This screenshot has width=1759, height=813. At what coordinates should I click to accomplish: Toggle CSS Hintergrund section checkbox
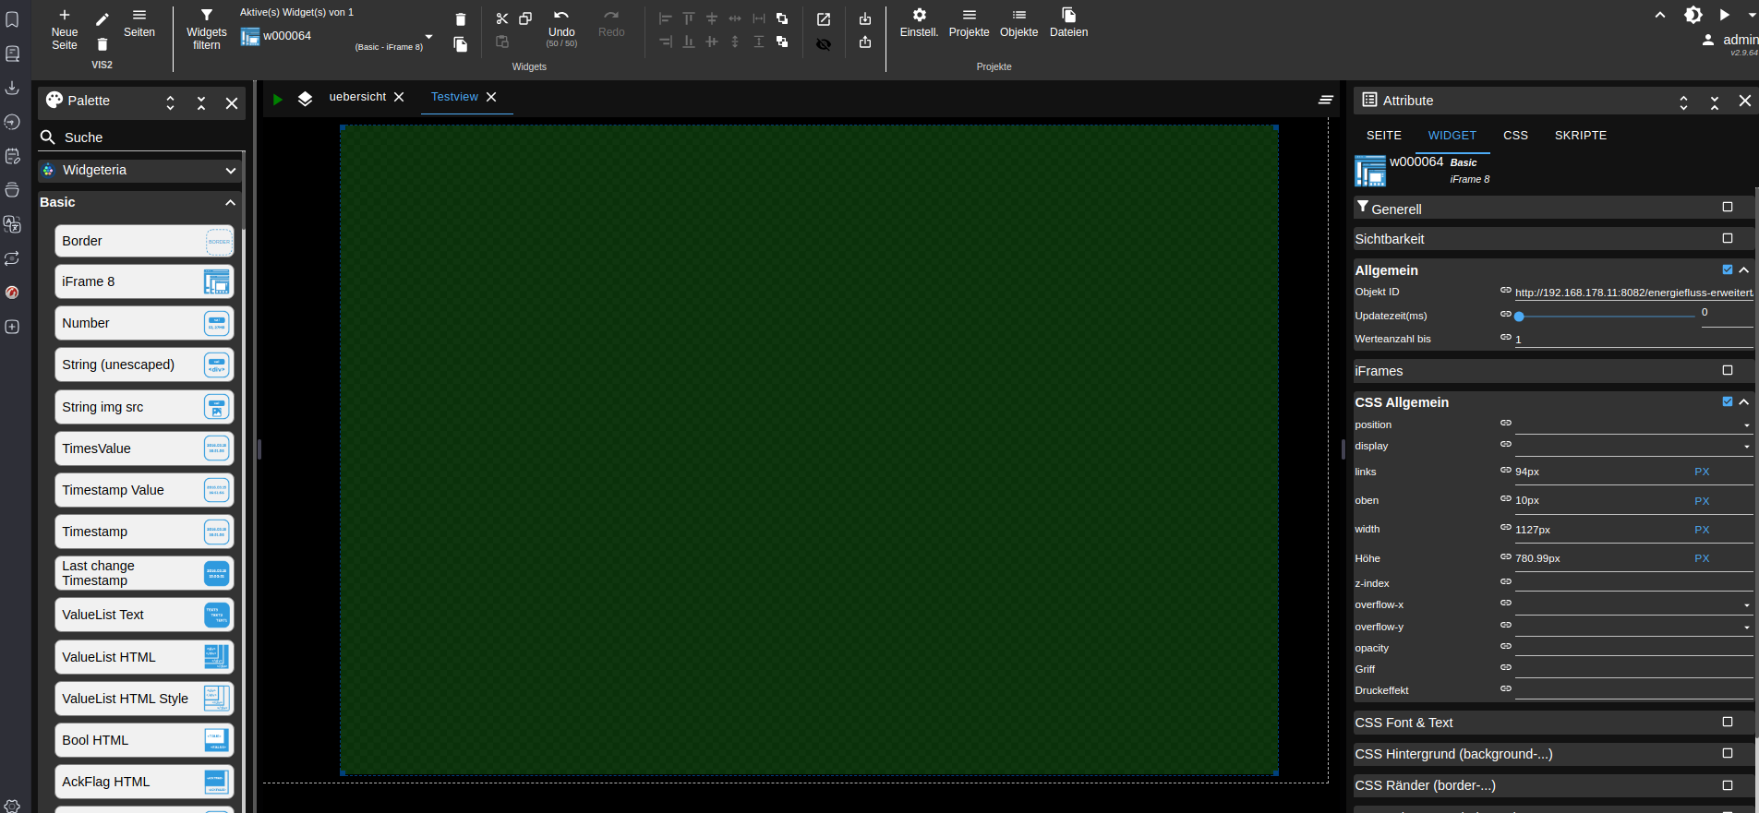(1728, 753)
